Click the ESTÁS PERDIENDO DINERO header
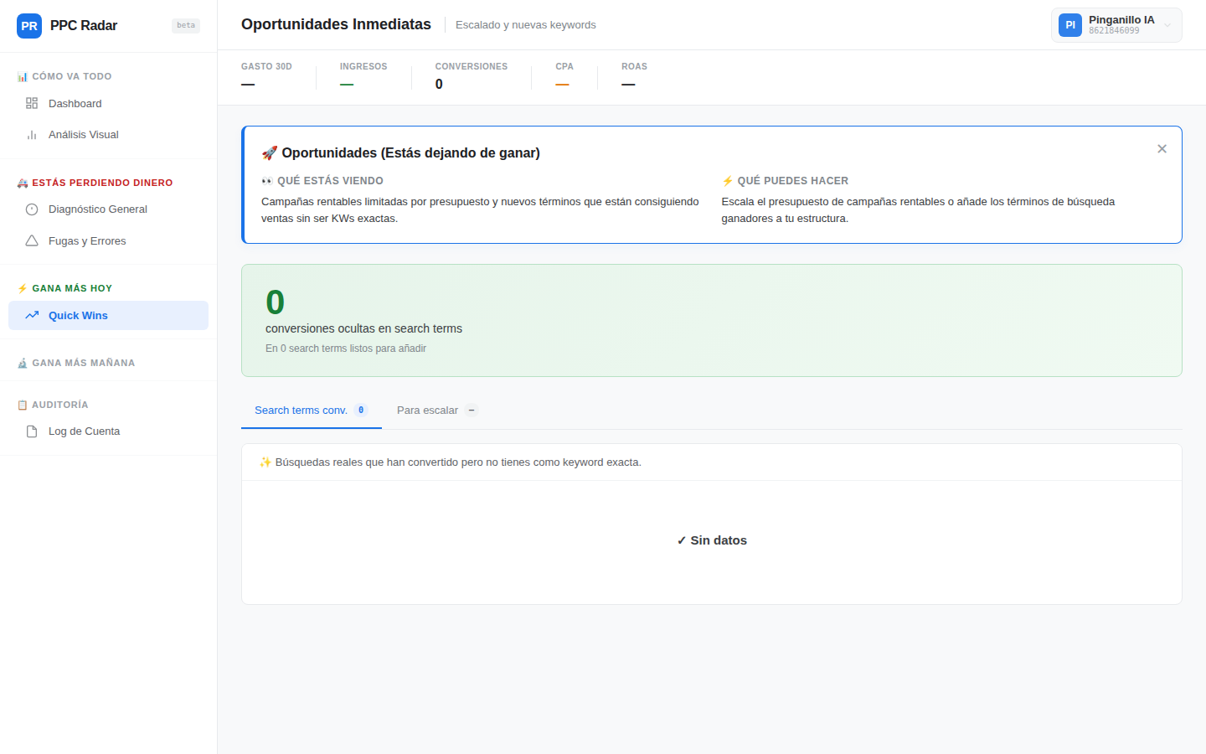Viewport: 1206px width, 754px height. [95, 183]
